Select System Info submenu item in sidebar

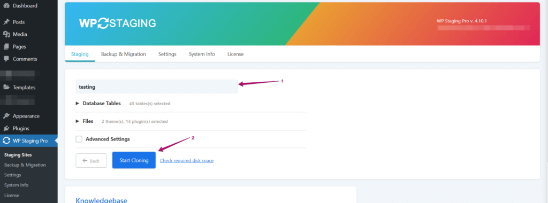pyautogui.click(x=17, y=185)
